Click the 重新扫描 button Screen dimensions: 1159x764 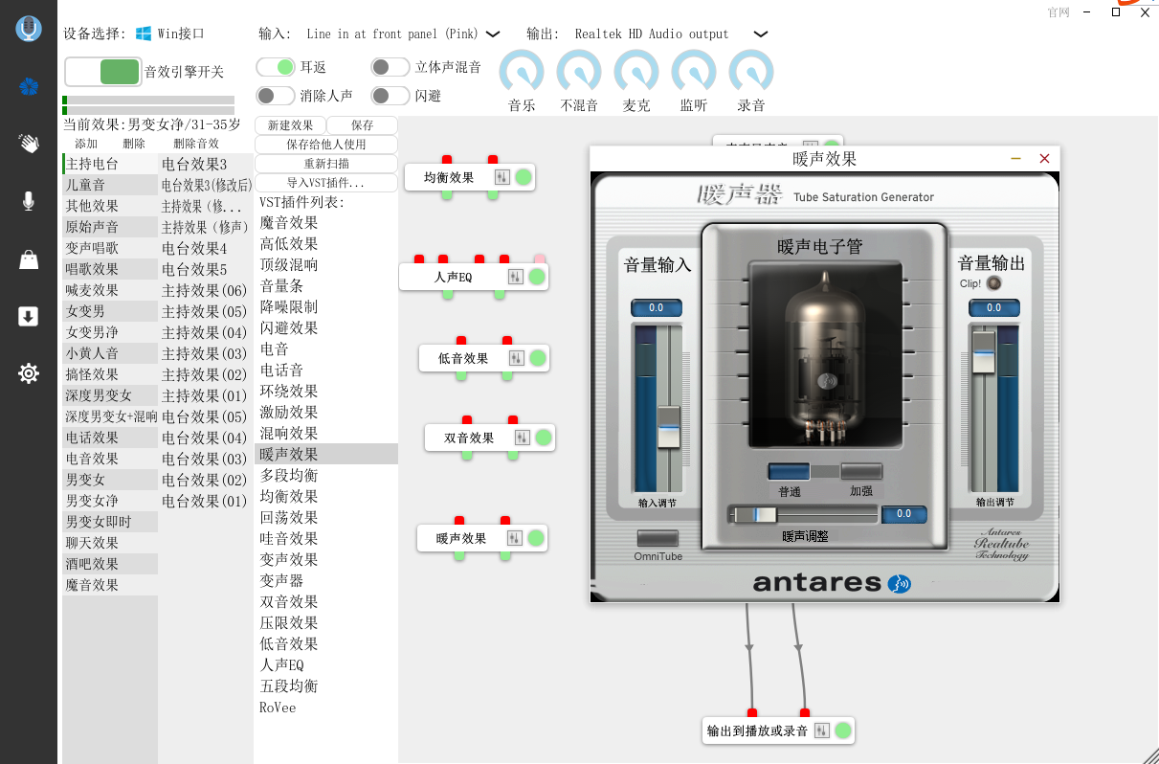[326, 164]
